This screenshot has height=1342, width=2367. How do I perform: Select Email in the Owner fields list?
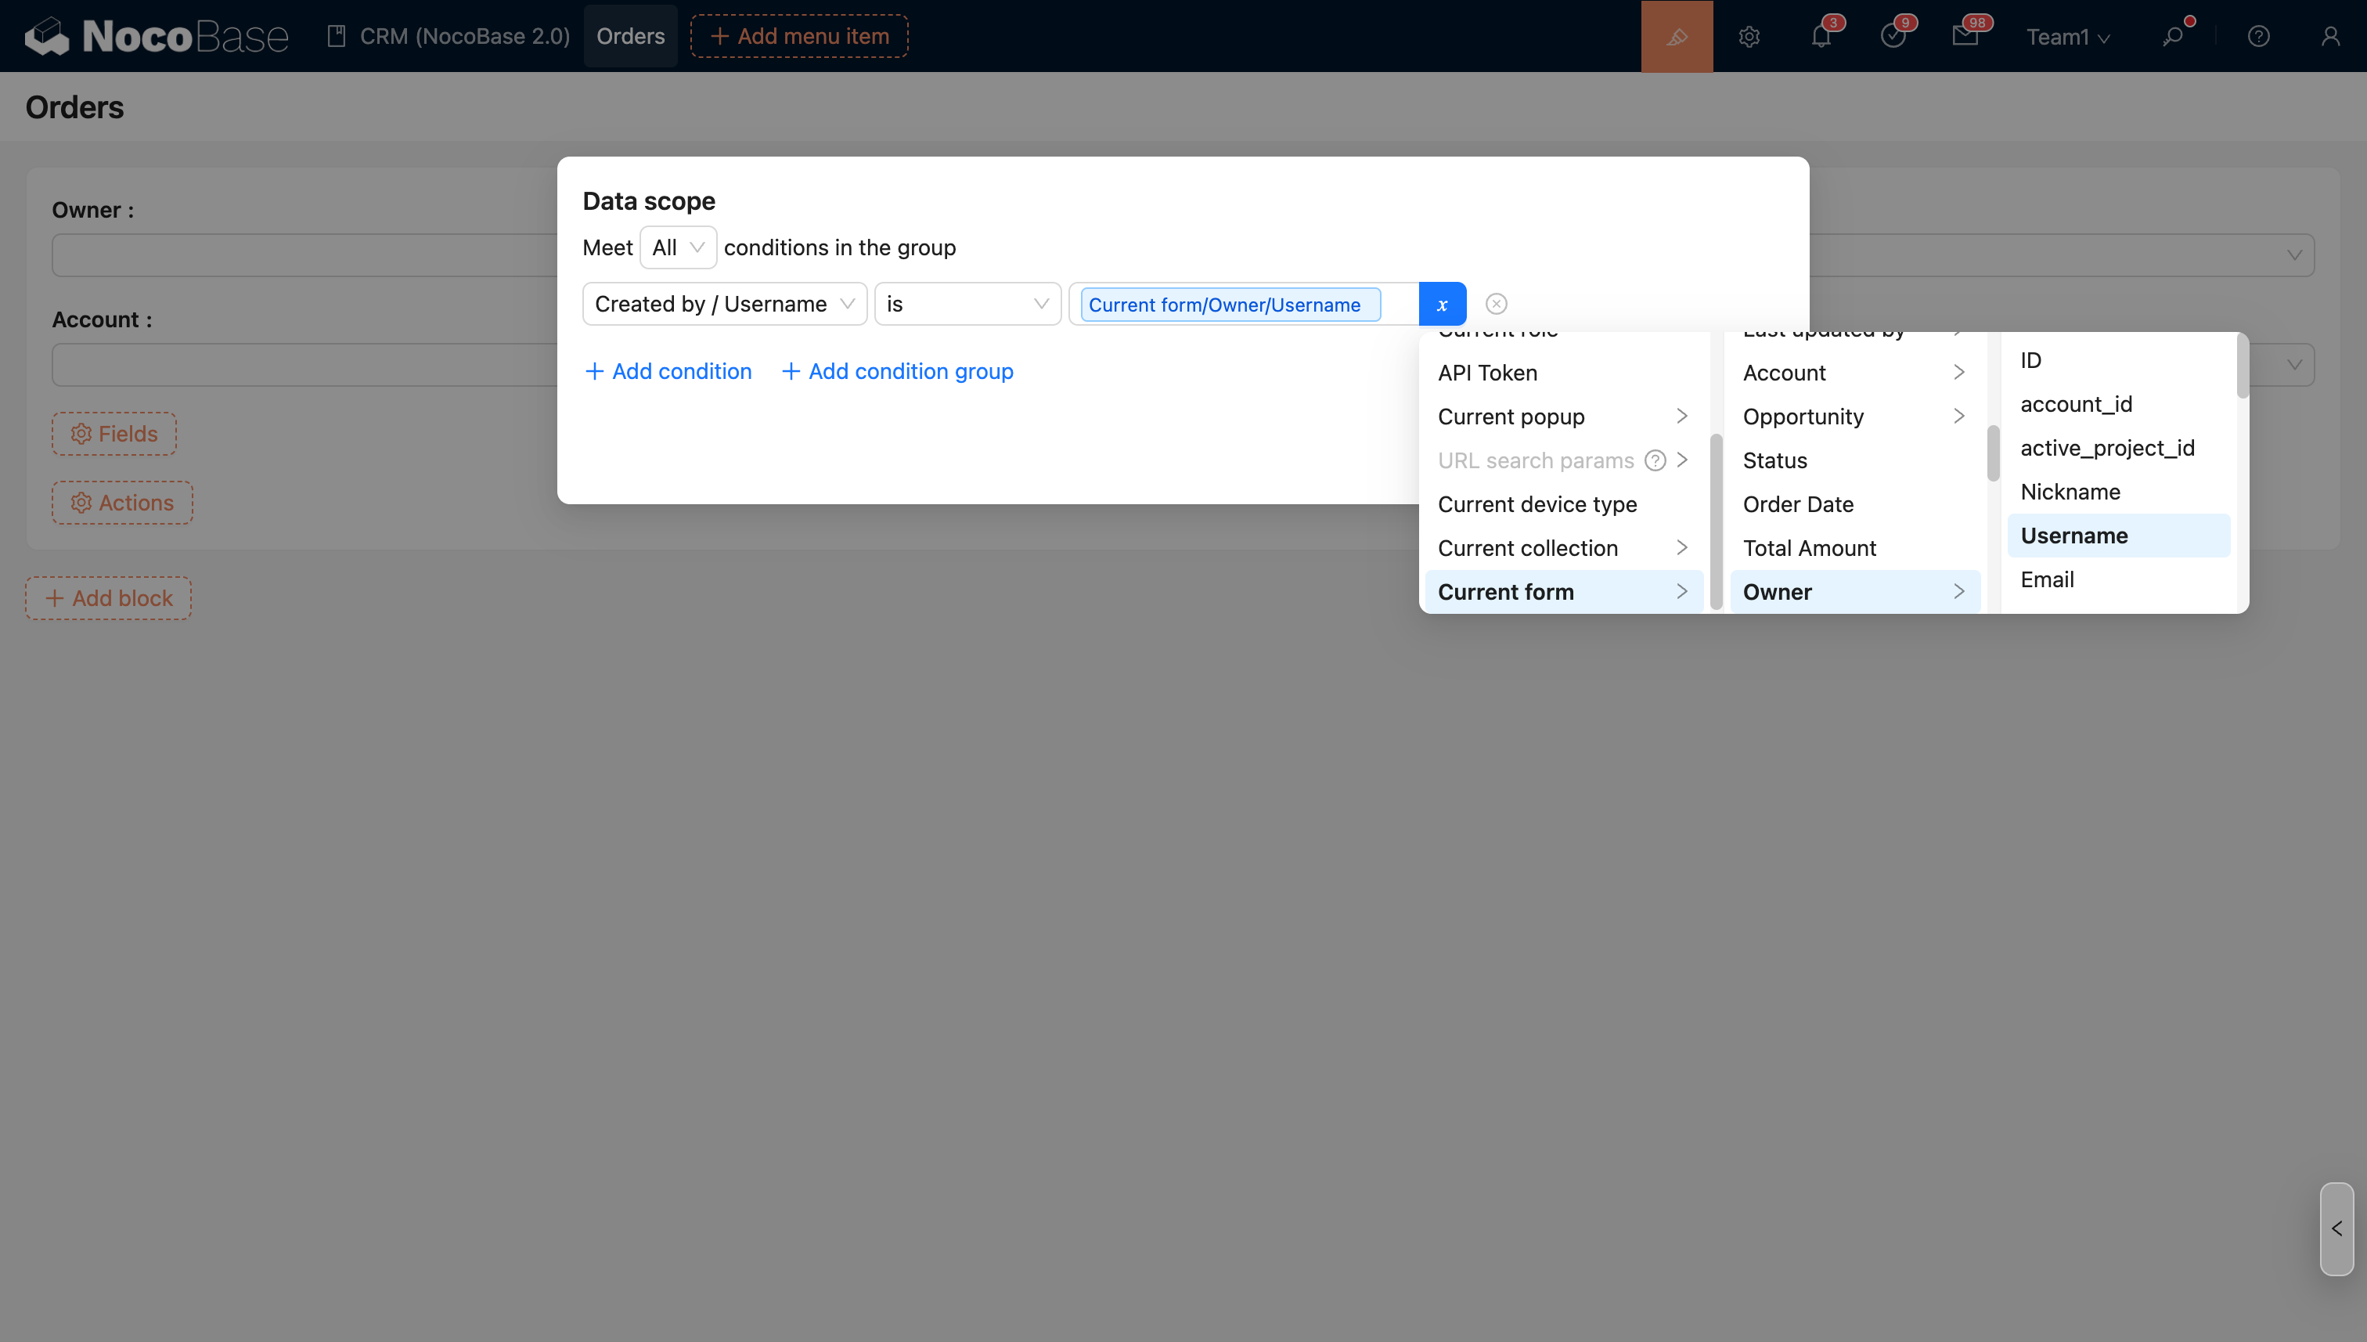[2048, 579]
